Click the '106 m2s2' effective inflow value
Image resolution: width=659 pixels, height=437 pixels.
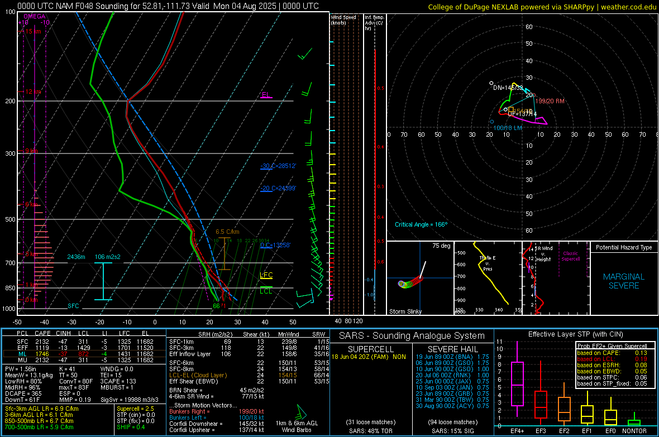tap(107, 257)
